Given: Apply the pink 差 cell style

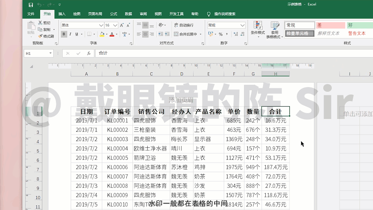Looking at the screenshot, I should (330, 25).
